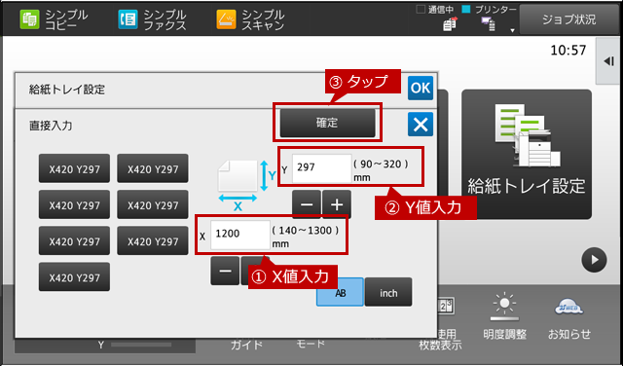Click the 給紙トレイ設定 dialog title
The height and width of the screenshot is (366, 623).
pos(67,90)
